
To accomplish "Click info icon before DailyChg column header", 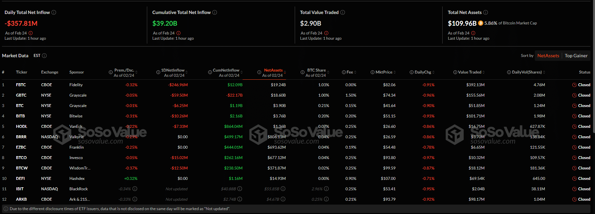I will 412,72.
